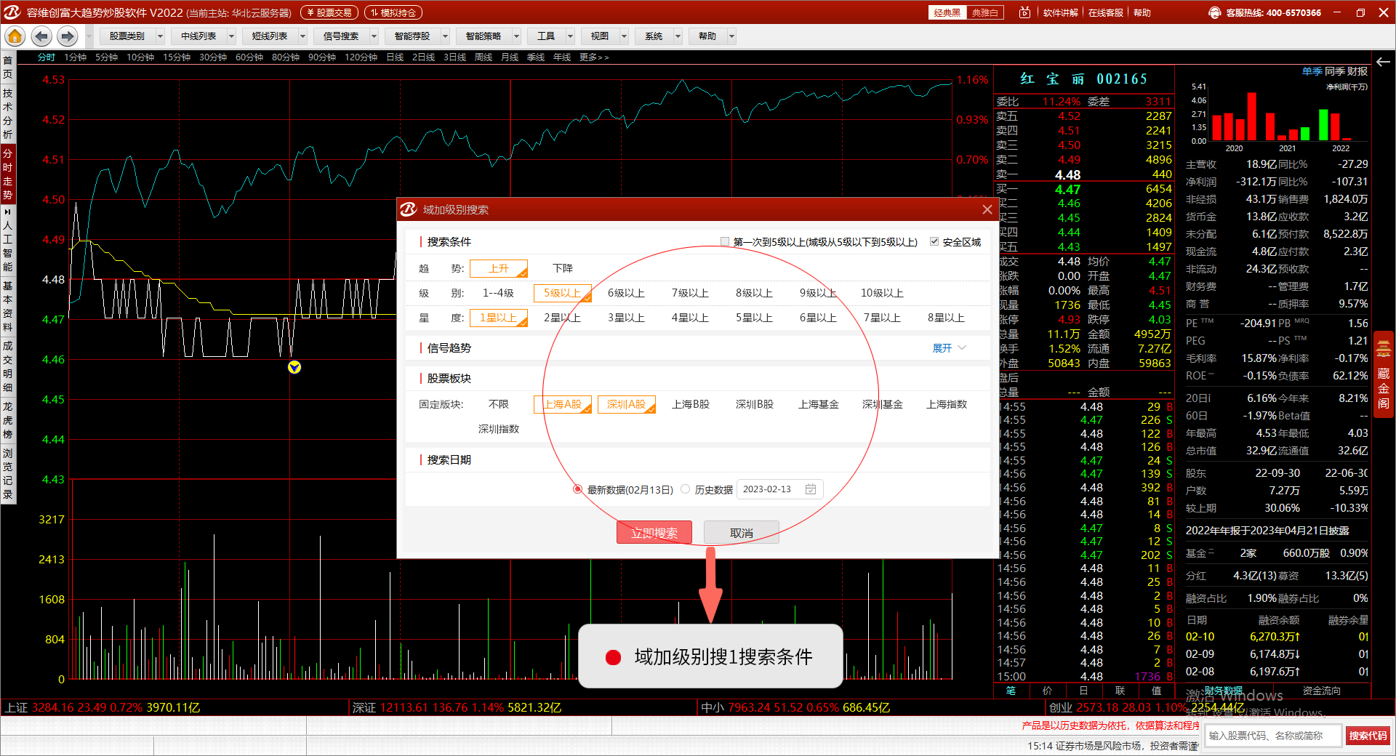Switch to 典雅白 theme
The image size is (1396, 756).
click(984, 12)
